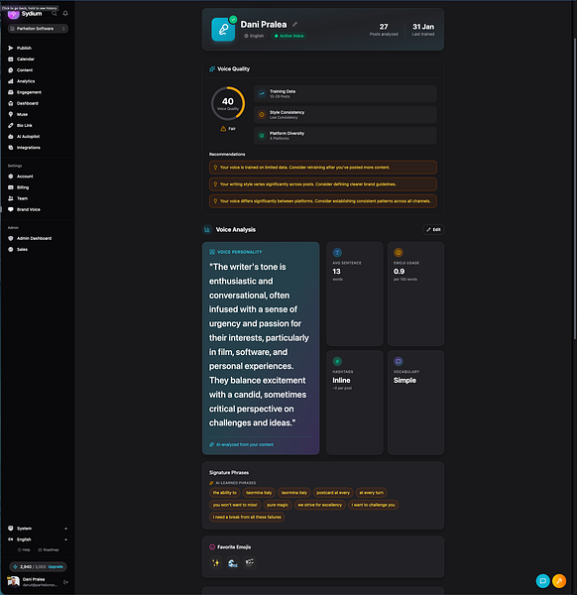Click the Edit button in Voice Analysis
577x595 pixels.
click(x=433, y=230)
